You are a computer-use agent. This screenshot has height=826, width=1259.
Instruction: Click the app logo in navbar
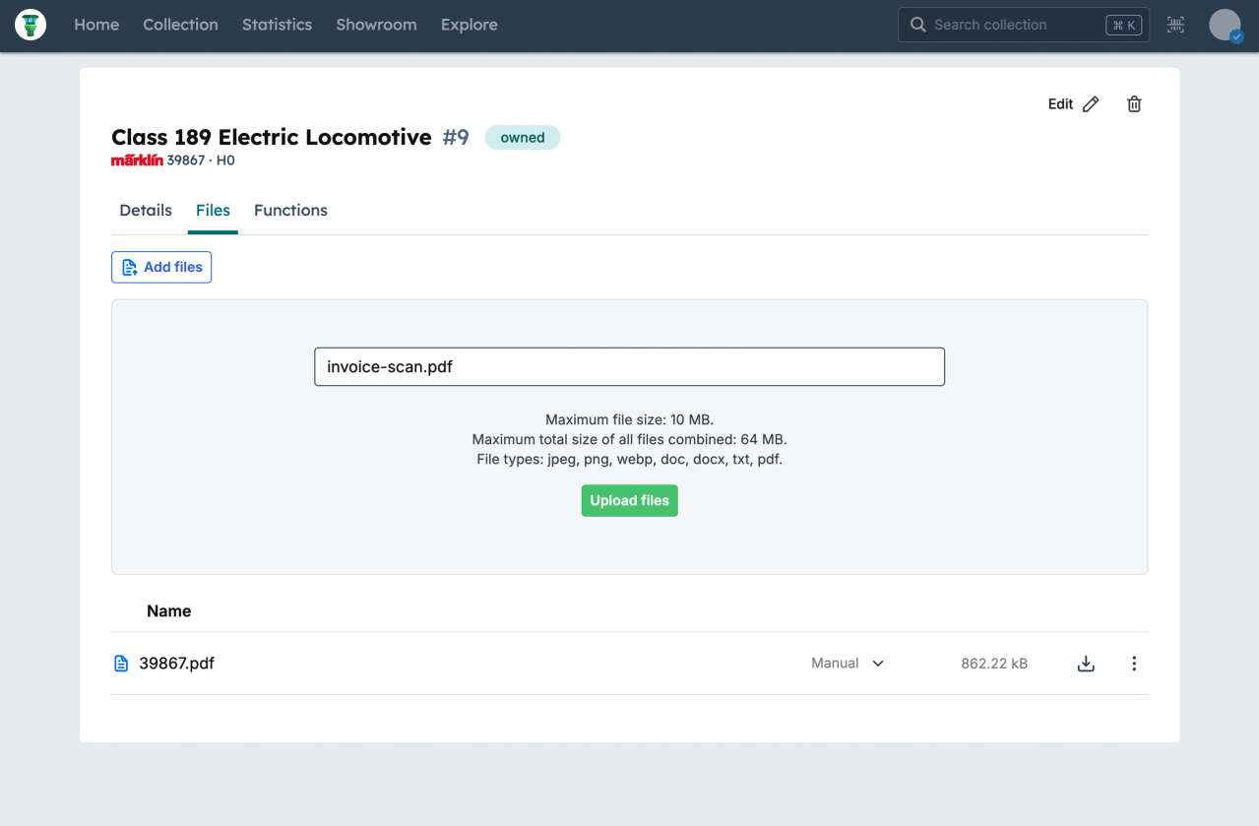coord(31,25)
